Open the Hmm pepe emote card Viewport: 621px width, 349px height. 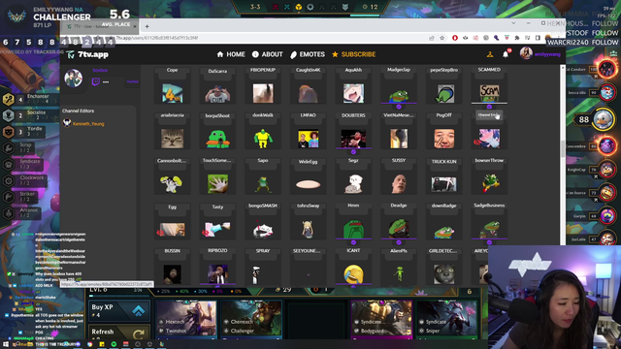(x=353, y=222)
